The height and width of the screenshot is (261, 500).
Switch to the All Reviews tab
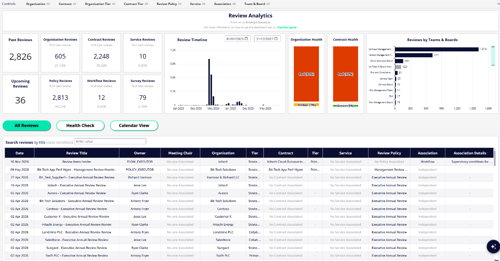click(x=27, y=126)
